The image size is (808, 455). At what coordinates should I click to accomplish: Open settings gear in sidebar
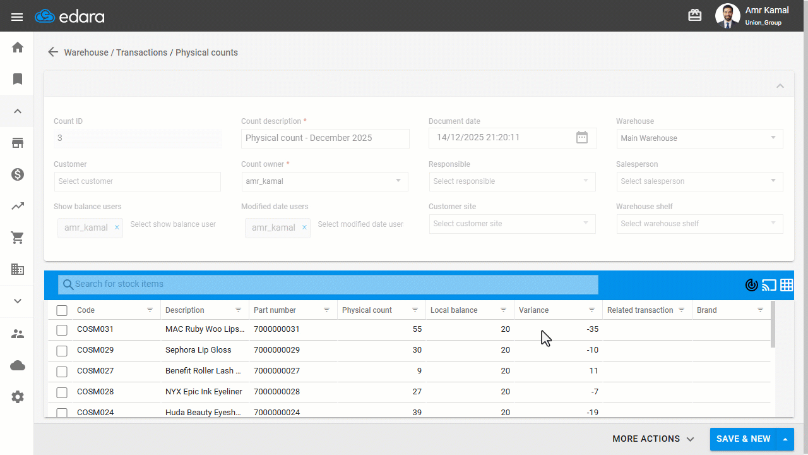[18, 397]
